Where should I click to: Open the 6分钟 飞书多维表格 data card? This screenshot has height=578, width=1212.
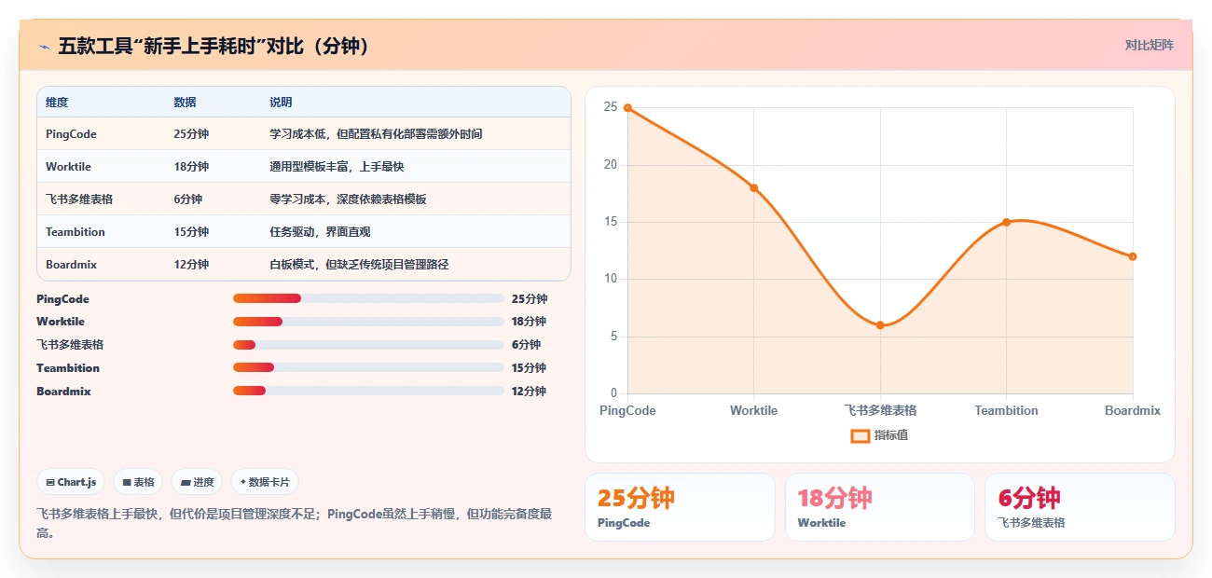(1080, 507)
